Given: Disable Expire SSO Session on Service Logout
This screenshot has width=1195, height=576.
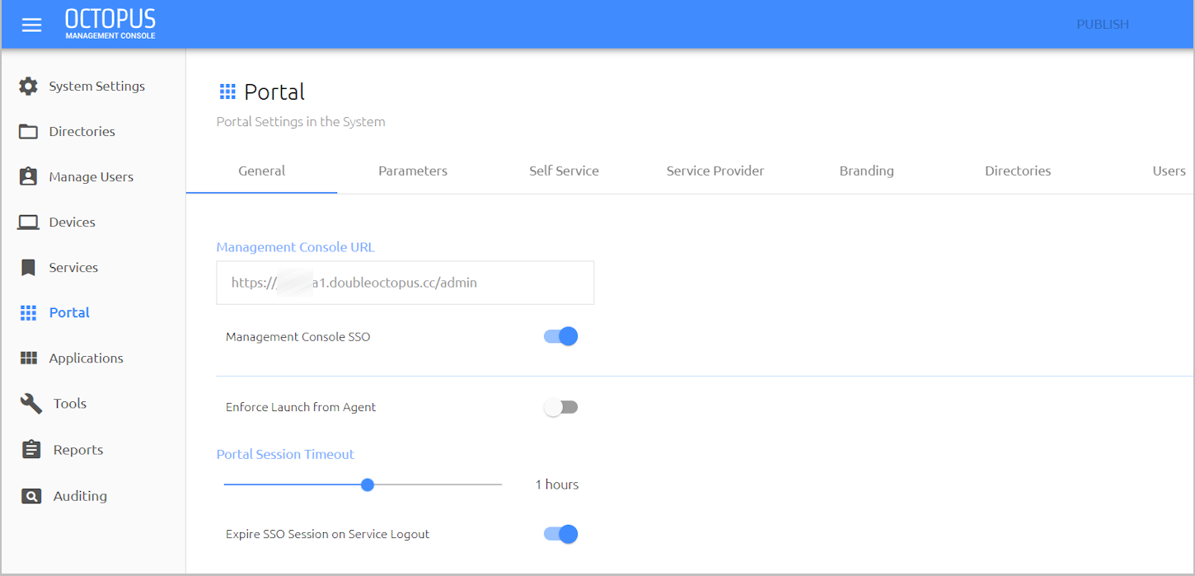Looking at the screenshot, I should [561, 534].
